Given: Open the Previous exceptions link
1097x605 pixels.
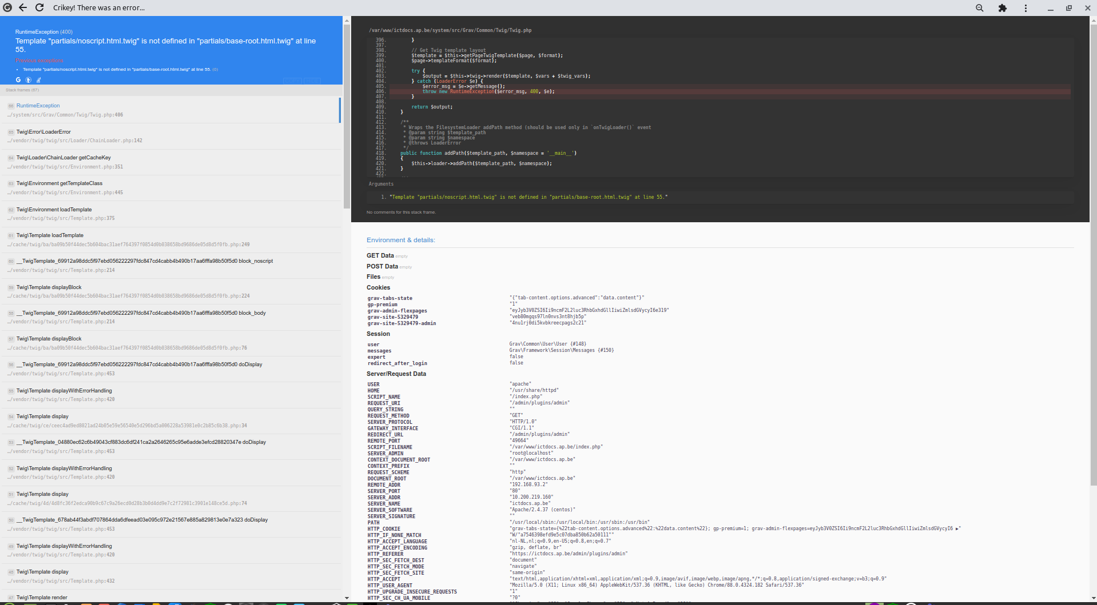Looking at the screenshot, I should pos(39,61).
